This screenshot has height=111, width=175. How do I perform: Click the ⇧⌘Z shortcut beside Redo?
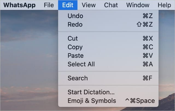pos(144,25)
